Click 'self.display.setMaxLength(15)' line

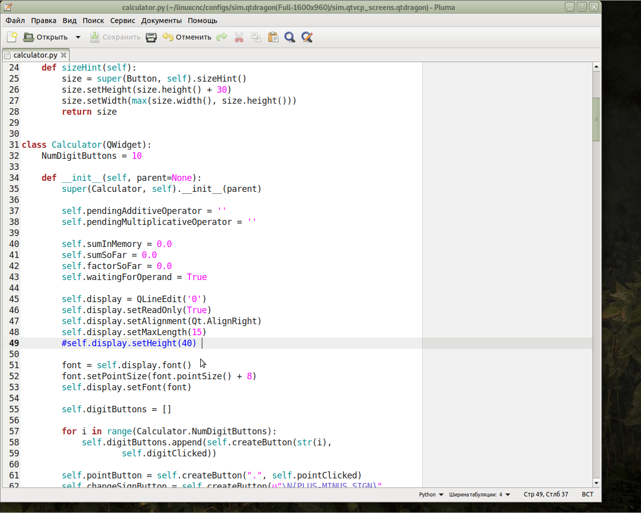tap(134, 332)
